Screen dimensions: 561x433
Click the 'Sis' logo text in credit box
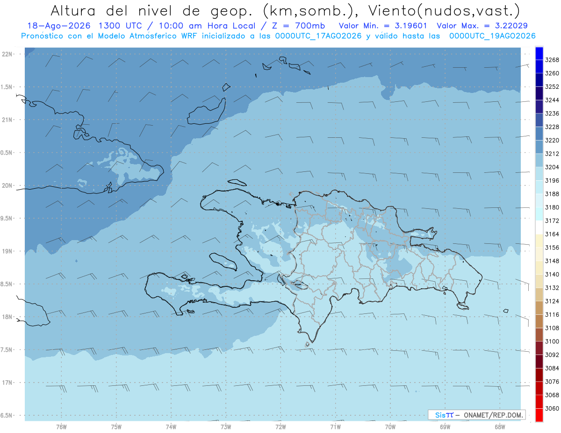pos(440,415)
